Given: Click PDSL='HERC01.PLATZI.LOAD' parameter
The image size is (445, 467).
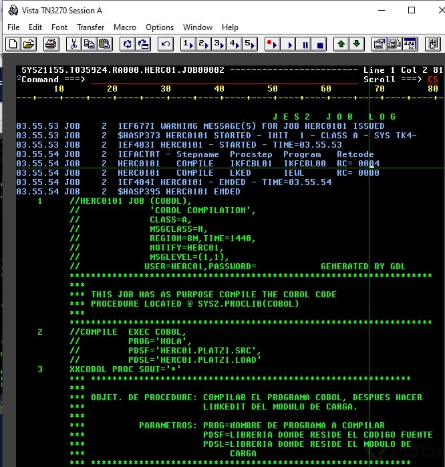Looking at the screenshot, I should (194, 360).
